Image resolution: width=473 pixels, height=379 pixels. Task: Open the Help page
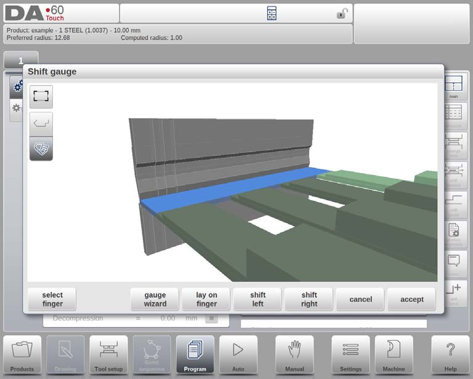tap(450, 355)
